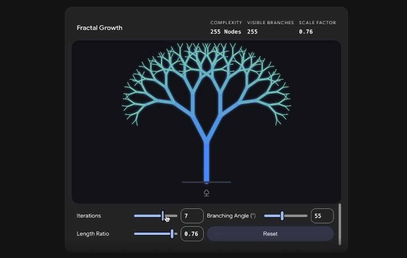Image resolution: width=407 pixels, height=258 pixels.
Task: Click the Length Ratio label text
Action: tap(93, 234)
